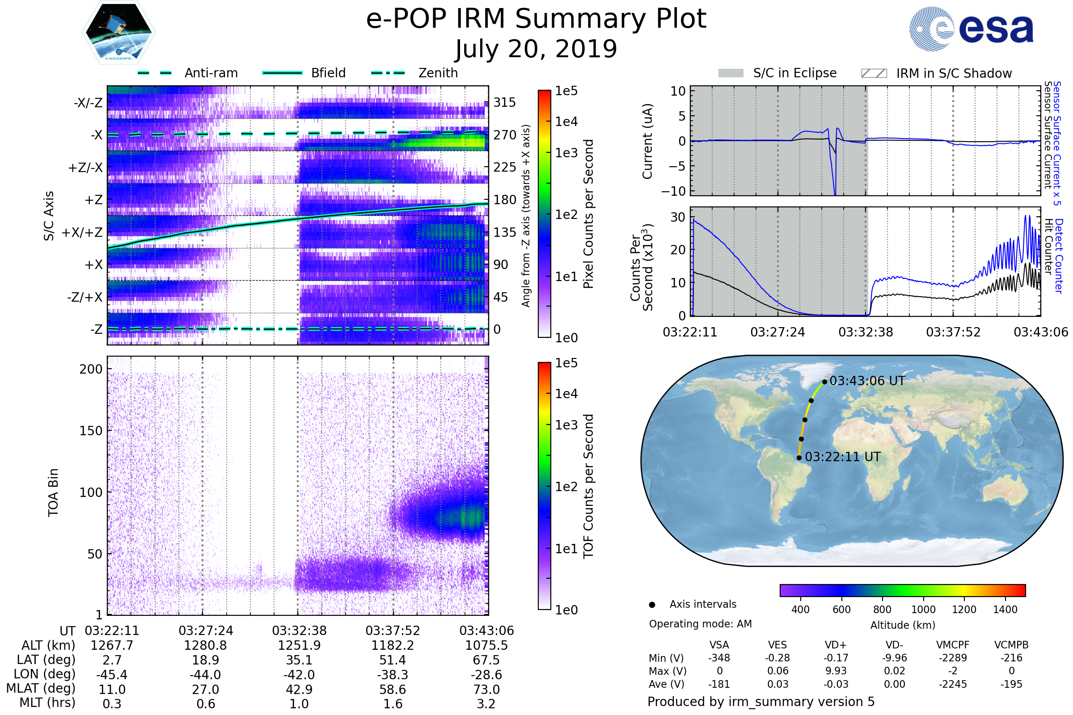Click the Altitude (km) color bar
Image resolution: width=1073 pixels, height=715 pixels.
[902, 590]
